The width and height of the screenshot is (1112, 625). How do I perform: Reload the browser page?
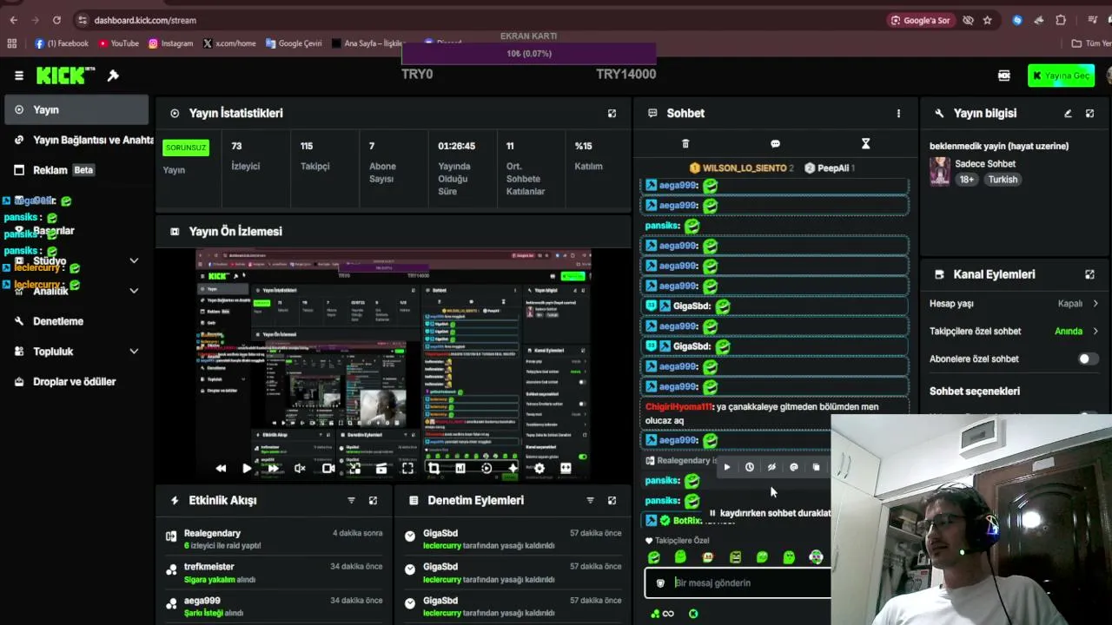56,20
